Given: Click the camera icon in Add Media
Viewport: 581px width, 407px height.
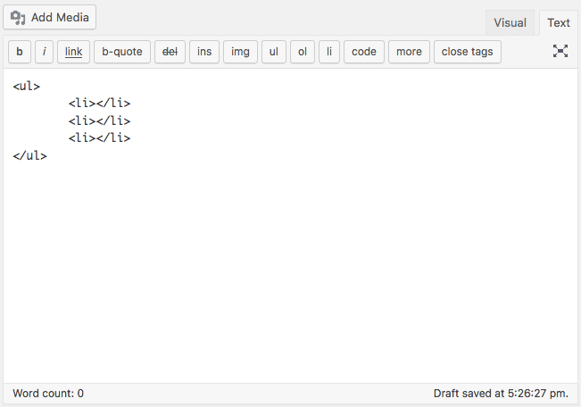Looking at the screenshot, I should [18, 18].
